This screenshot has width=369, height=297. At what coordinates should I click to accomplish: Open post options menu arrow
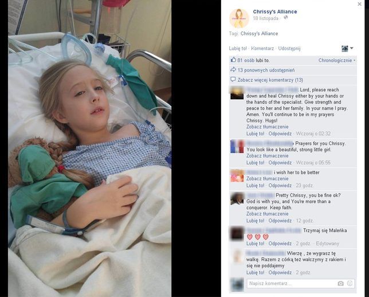[x=352, y=48]
